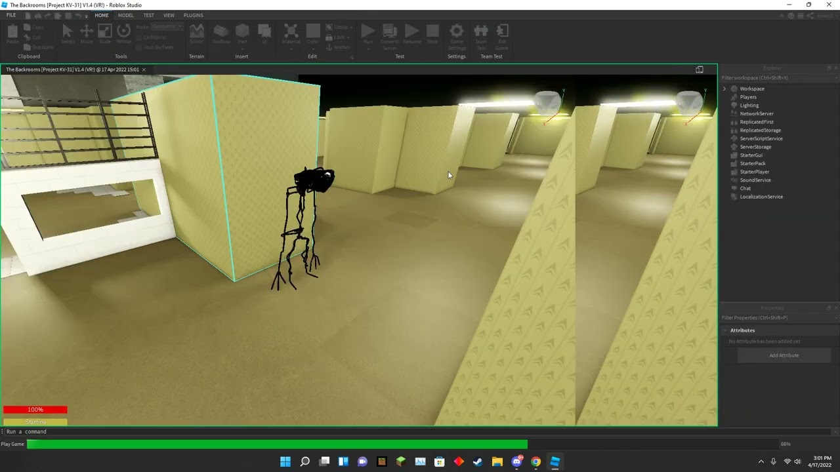
Task: Select ServerScriptService in Explorer
Action: pos(761,138)
